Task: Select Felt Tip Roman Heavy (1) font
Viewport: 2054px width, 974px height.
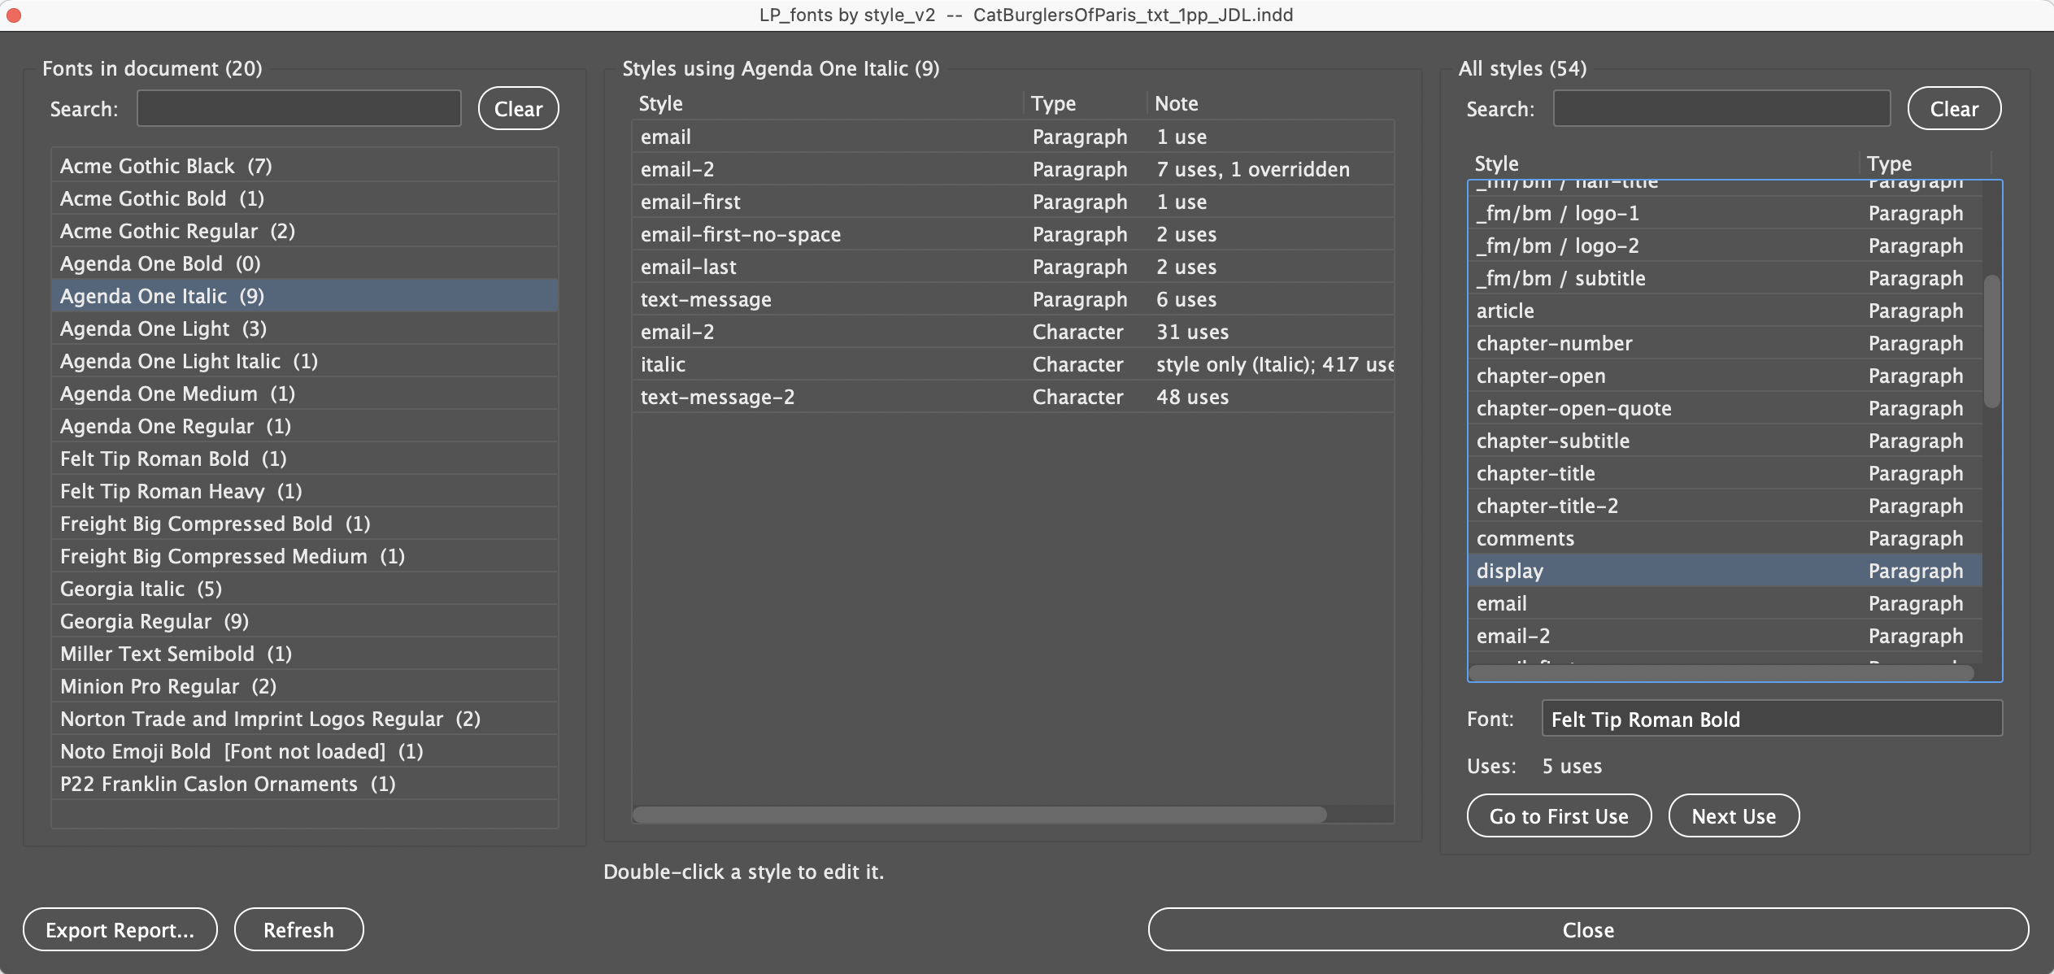Action: (305, 491)
